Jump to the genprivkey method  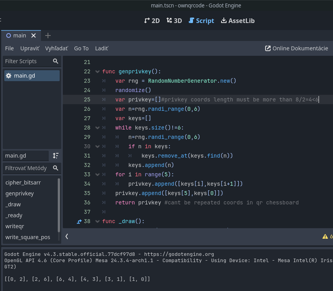19,193
